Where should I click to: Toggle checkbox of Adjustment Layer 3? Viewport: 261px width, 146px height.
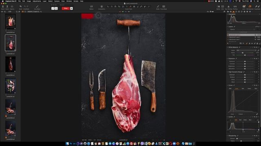pyautogui.click(x=228, y=35)
